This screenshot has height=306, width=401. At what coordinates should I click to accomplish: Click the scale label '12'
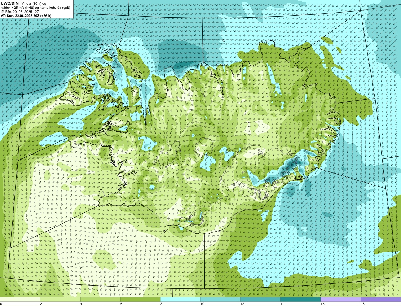coord(242,304)
